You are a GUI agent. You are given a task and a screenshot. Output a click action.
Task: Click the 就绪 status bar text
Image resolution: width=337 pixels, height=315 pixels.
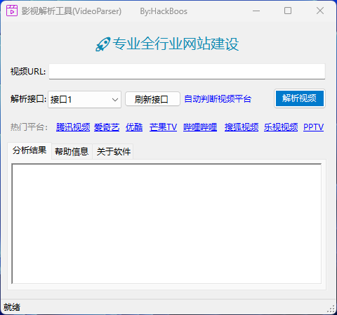pos(12,307)
